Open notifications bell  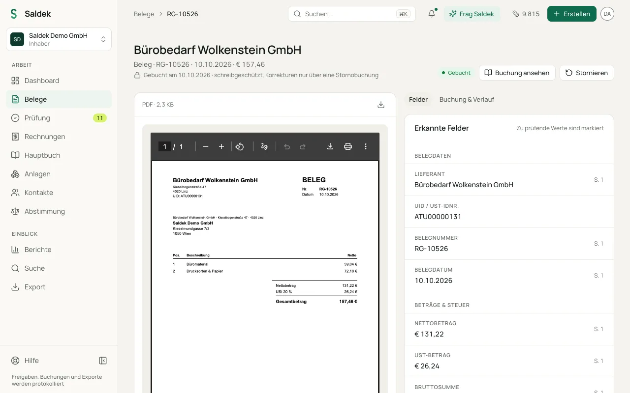pos(432,14)
